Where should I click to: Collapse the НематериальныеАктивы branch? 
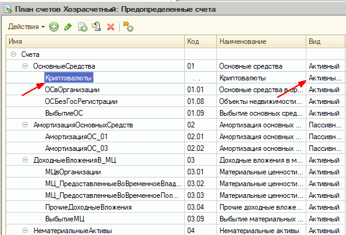pos(25,231)
